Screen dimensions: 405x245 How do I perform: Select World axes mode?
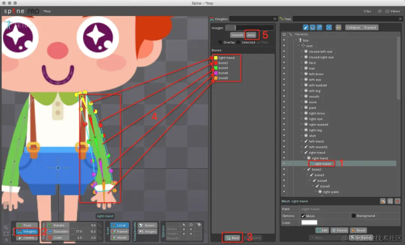tap(119, 238)
